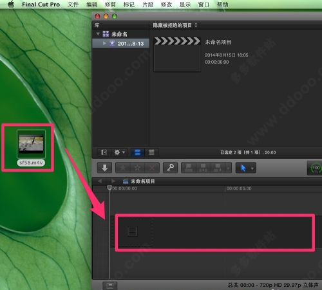
Task: Collapse the 未命名 library disclosure triangle
Action: point(98,33)
